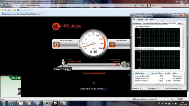Click the compatibility view icon beside address bar
The image size is (189, 106).
click(x=139, y=5)
